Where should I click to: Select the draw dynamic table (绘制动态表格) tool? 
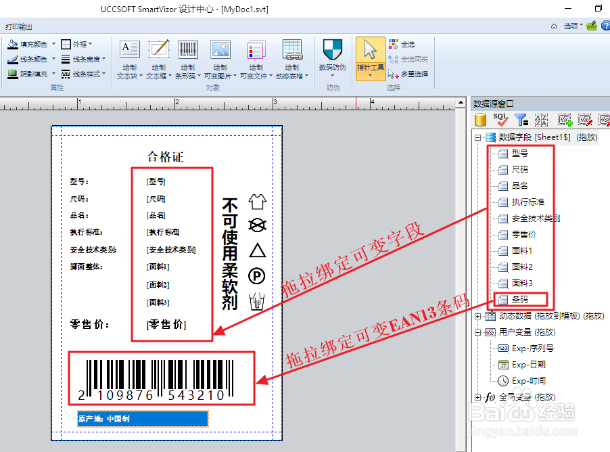292,60
